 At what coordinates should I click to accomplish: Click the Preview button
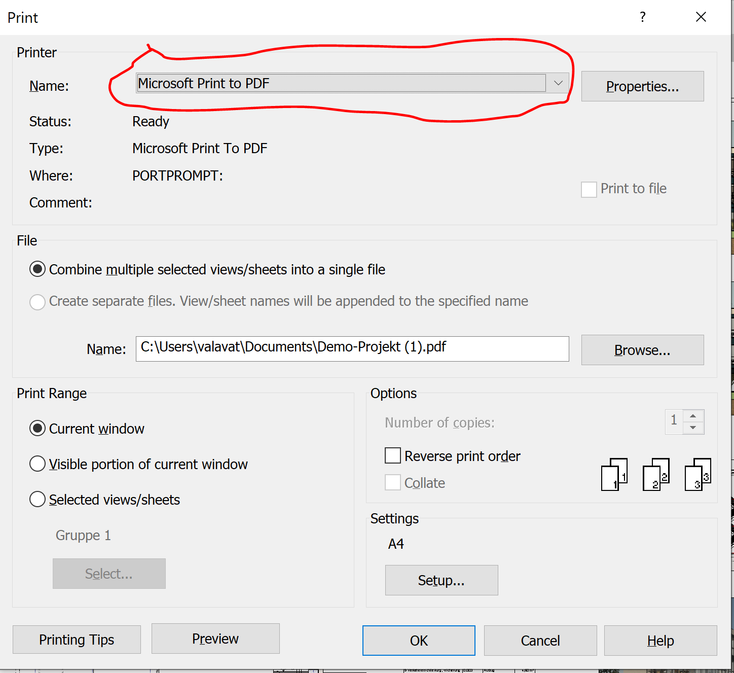(215, 639)
